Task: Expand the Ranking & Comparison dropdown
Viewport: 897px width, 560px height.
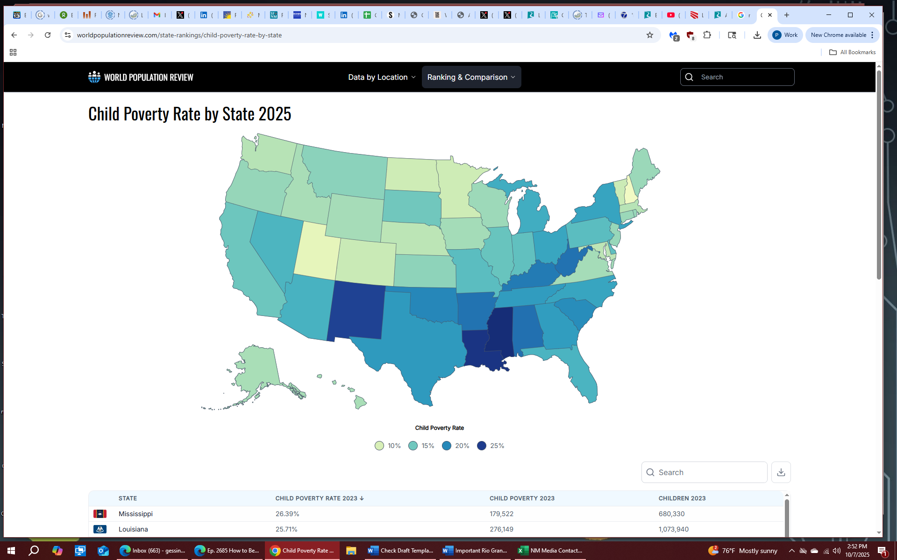Action: (471, 77)
